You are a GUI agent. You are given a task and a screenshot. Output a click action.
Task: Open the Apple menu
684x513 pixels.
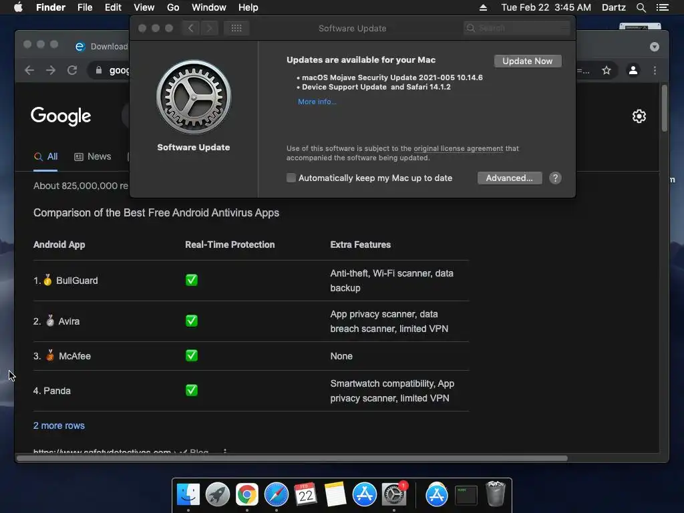[x=18, y=7]
